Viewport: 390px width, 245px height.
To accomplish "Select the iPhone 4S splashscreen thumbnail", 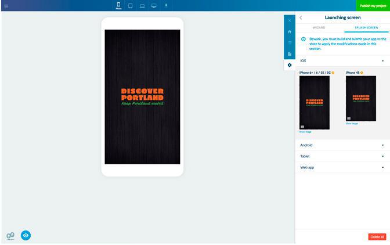I will [361, 99].
